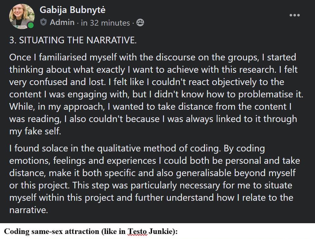Click 'Coding same-sex attraction' bold text

pyautogui.click(x=52, y=231)
